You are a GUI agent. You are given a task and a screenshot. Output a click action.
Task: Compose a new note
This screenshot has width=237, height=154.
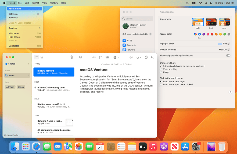(81, 57)
